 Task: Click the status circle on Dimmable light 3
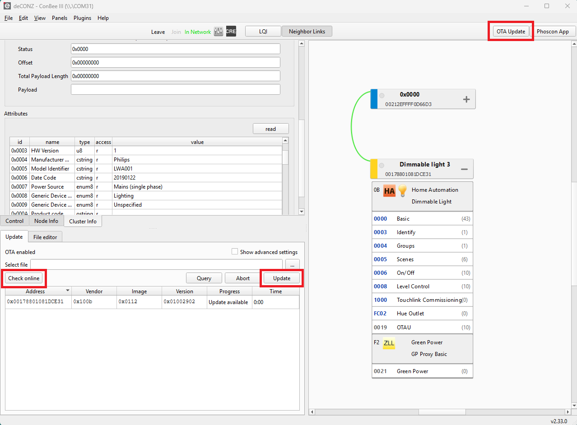[x=382, y=166]
